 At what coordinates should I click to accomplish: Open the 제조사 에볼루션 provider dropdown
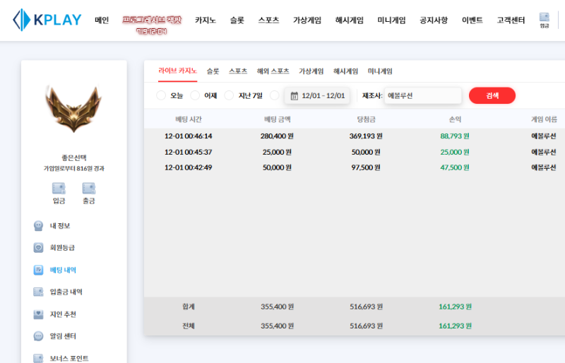pos(423,96)
